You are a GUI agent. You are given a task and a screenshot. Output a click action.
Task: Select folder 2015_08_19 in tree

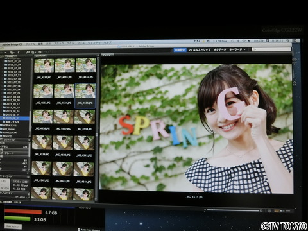point(12,108)
